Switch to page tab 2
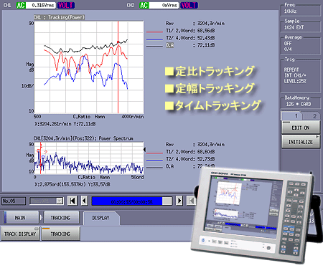Viewport: 323px width, 268px height. coord(314,116)
